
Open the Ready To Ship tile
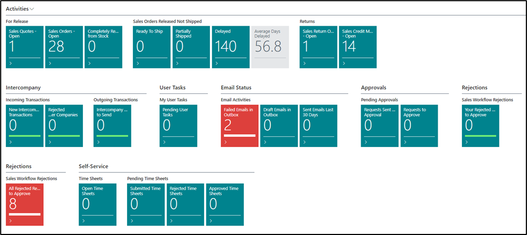tap(152, 47)
